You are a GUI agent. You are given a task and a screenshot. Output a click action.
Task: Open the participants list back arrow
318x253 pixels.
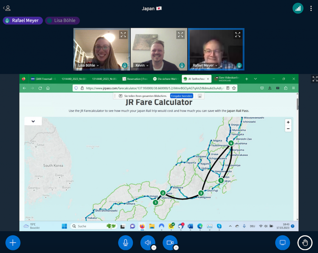(x=7, y=8)
